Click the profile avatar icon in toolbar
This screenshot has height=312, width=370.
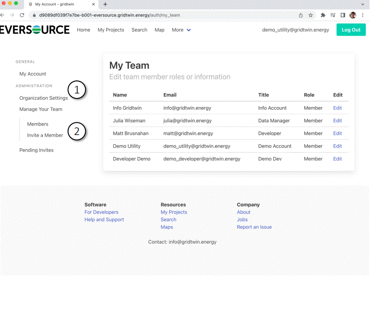(x=352, y=15)
